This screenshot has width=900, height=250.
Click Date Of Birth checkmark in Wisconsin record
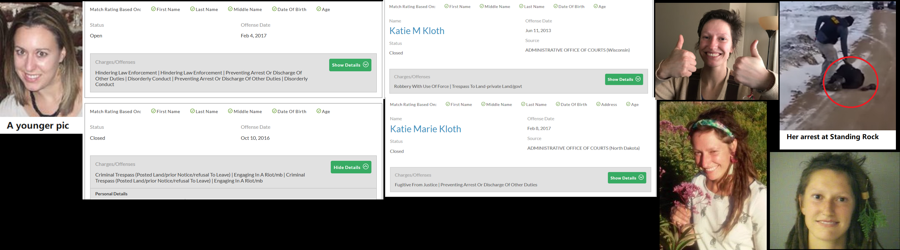pos(555,6)
